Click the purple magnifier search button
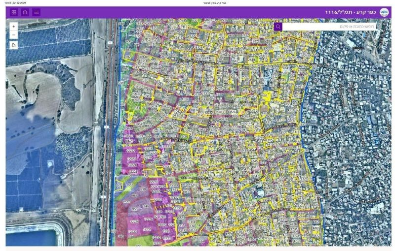Viewport: 395px width, 251px height. (x=278, y=27)
